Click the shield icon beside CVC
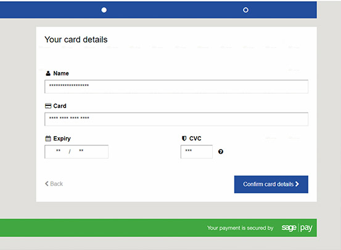 184,139
